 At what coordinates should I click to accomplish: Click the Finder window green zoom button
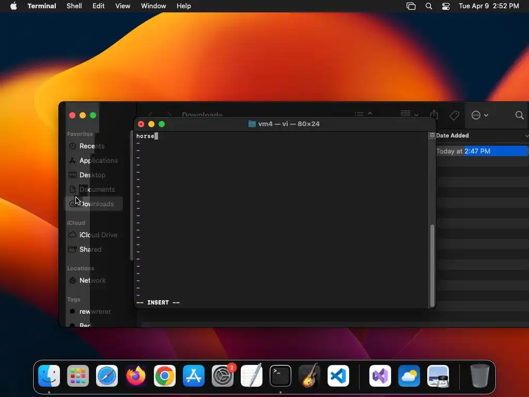[x=93, y=115]
